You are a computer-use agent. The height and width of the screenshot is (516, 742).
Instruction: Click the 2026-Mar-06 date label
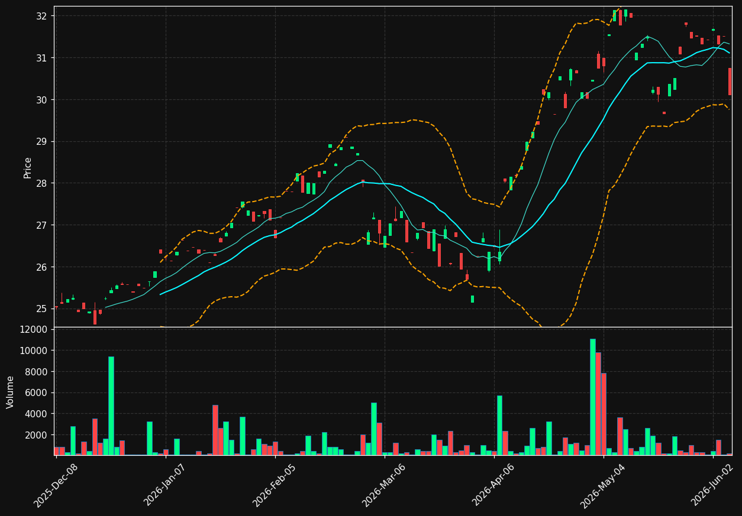coord(385,485)
